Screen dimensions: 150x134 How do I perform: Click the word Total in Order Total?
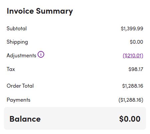(x=28, y=86)
